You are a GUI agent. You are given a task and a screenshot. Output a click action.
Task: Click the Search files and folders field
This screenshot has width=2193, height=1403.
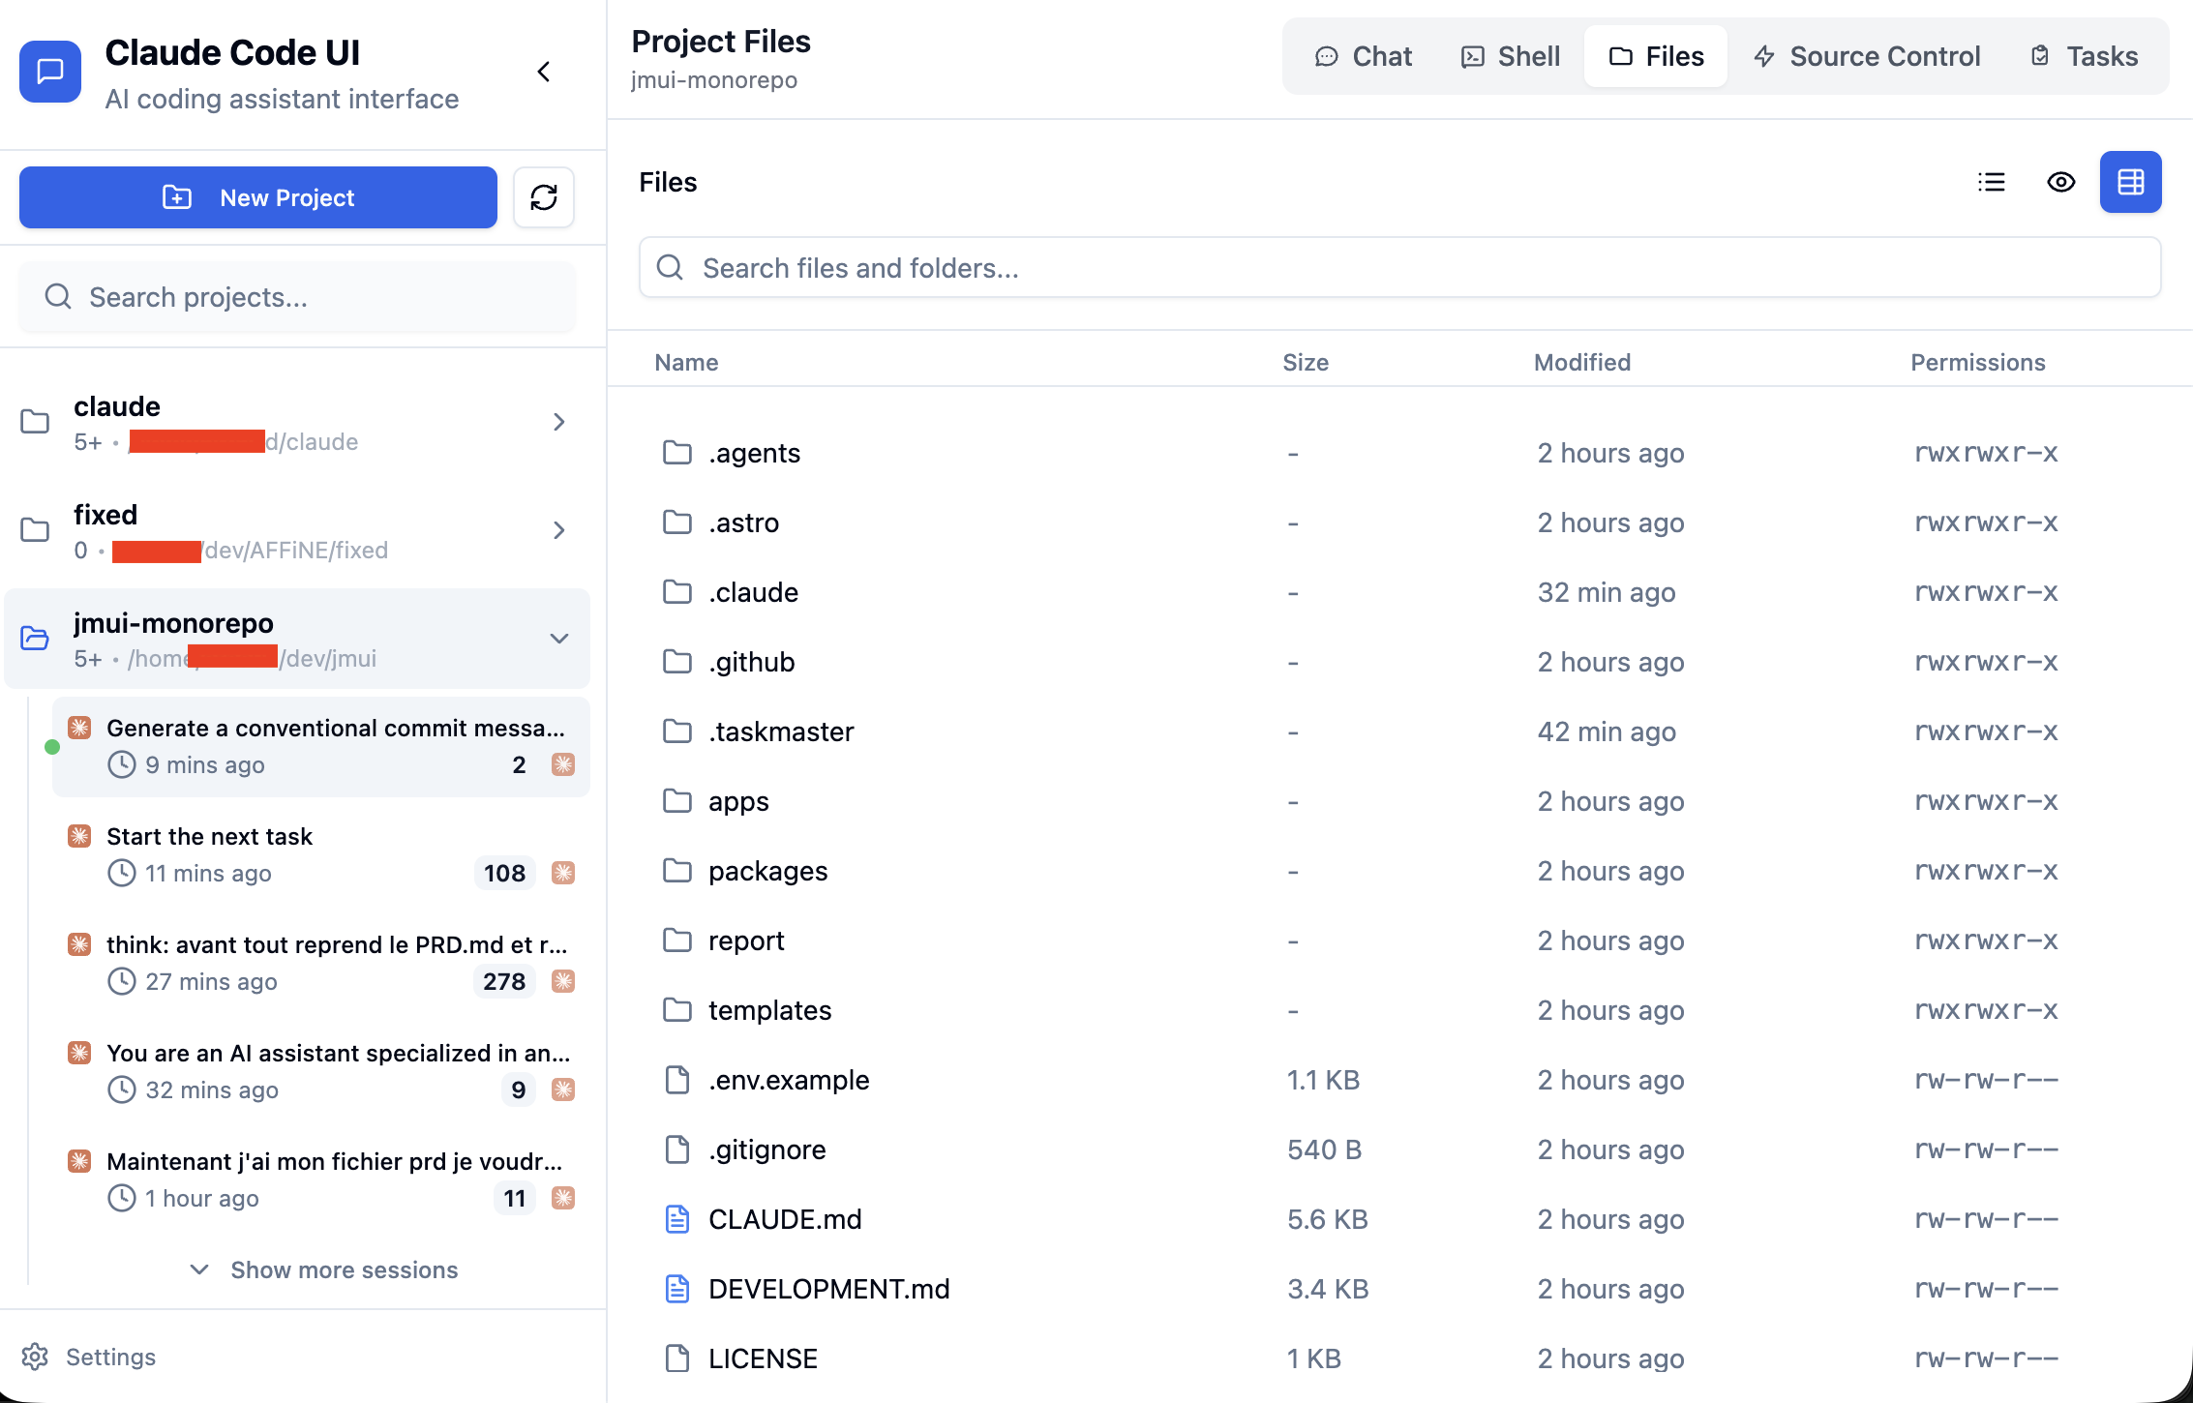1399,268
